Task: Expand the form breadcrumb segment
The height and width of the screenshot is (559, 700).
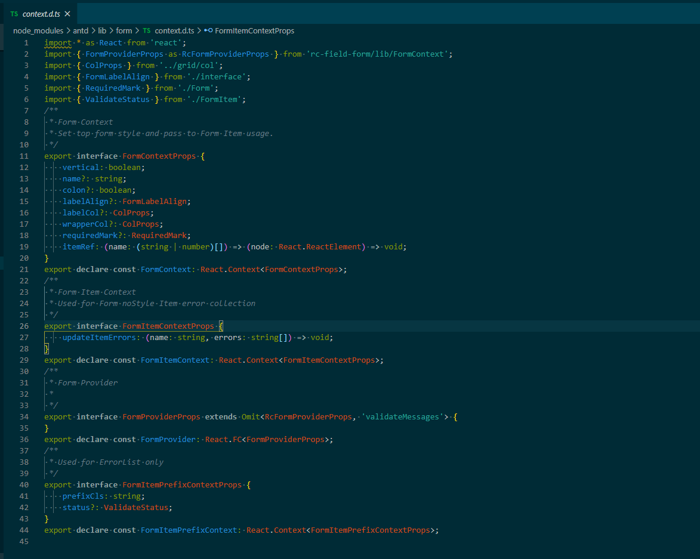Action: (x=124, y=30)
